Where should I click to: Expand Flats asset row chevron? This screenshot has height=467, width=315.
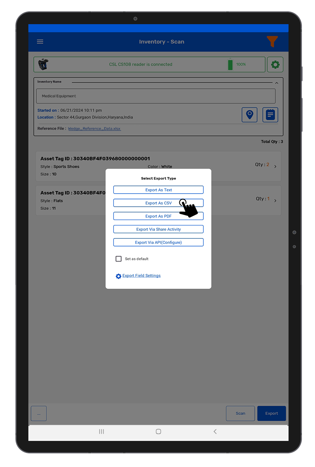[x=276, y=201]
